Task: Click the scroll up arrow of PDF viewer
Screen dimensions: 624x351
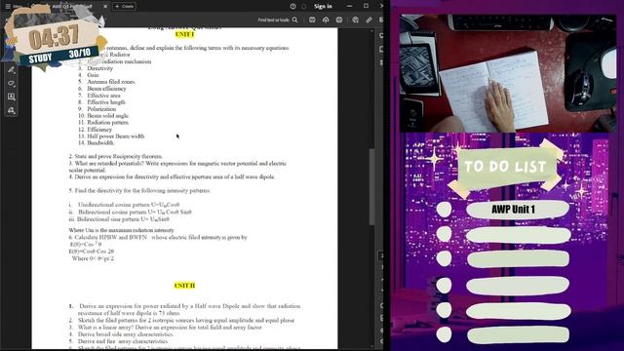Action: tap(371, 30)
